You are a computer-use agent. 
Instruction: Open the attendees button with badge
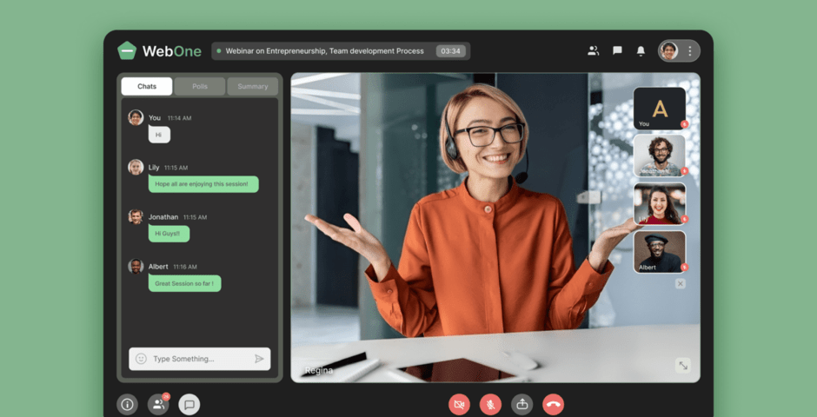point(158,405)
